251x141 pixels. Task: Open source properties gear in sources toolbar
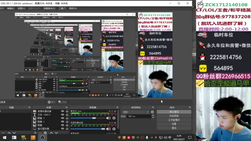click(x=45, y=133)
